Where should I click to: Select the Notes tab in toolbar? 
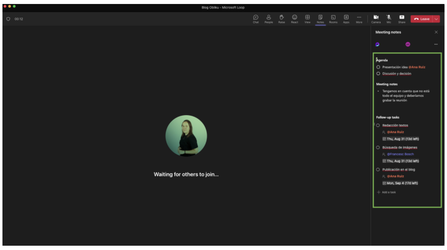[x=320, y=19]
